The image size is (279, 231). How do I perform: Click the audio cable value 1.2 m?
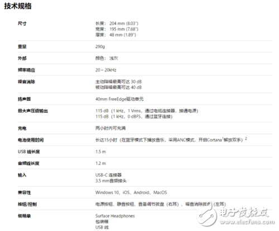pos(100,163)
